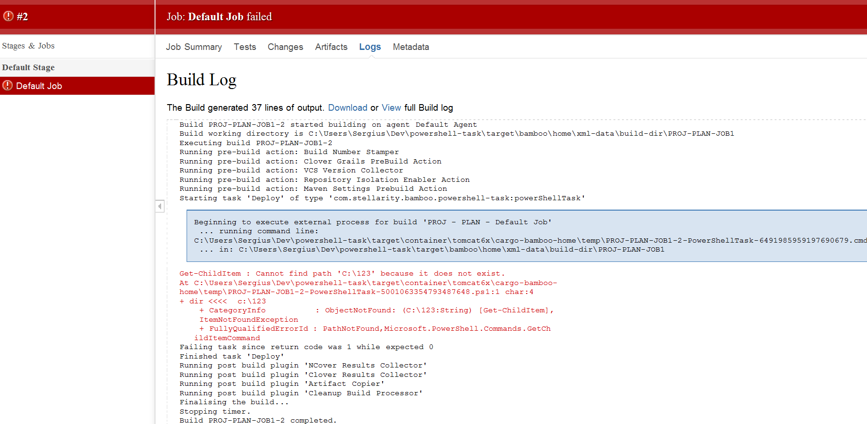Click the Default Stage heading
The height and width of the screenshot is (424, 867).
click(x=28, y=67)
